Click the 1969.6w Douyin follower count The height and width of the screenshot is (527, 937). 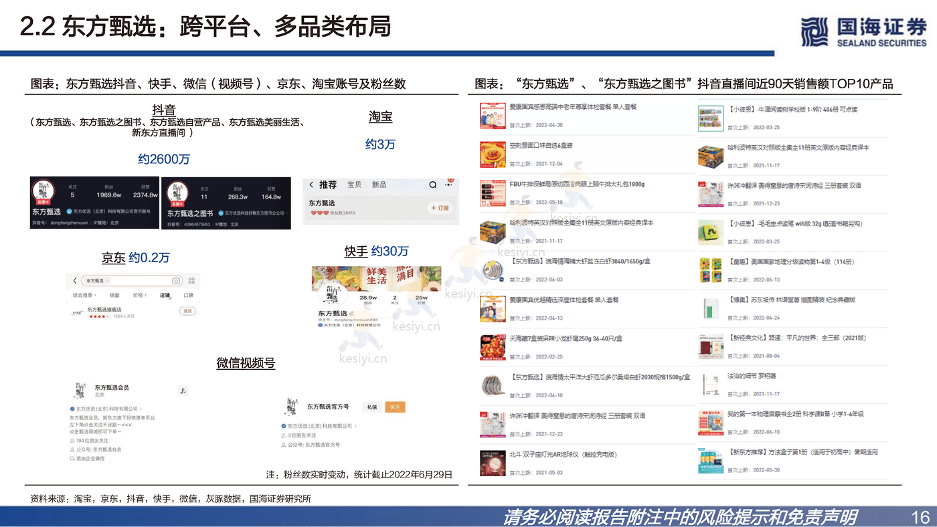coord(109,195)
